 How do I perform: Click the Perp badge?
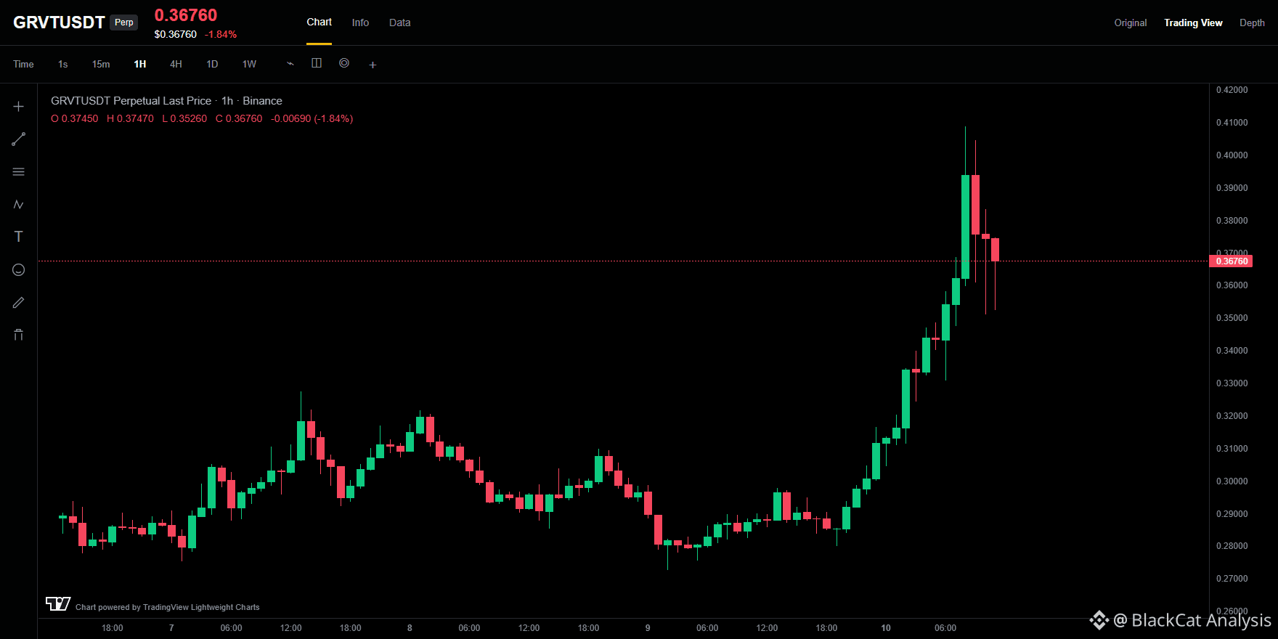(124, 23)
